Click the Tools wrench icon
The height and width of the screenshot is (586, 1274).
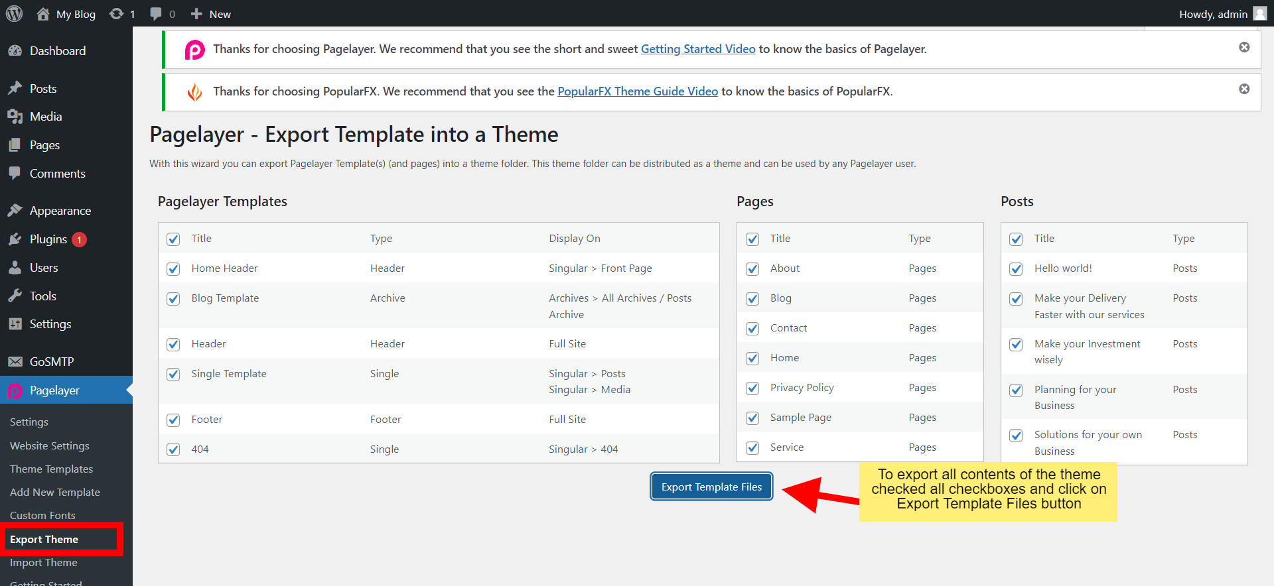point(15,296)
